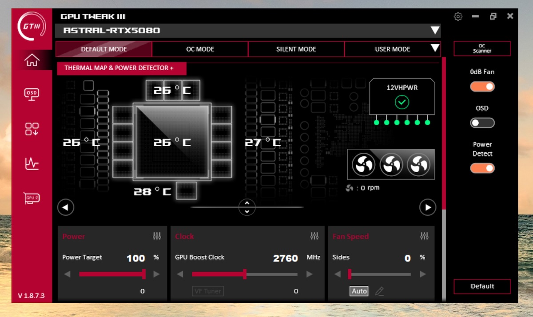Toggle the 0dB Fan switch

click(x=482, y=87)
